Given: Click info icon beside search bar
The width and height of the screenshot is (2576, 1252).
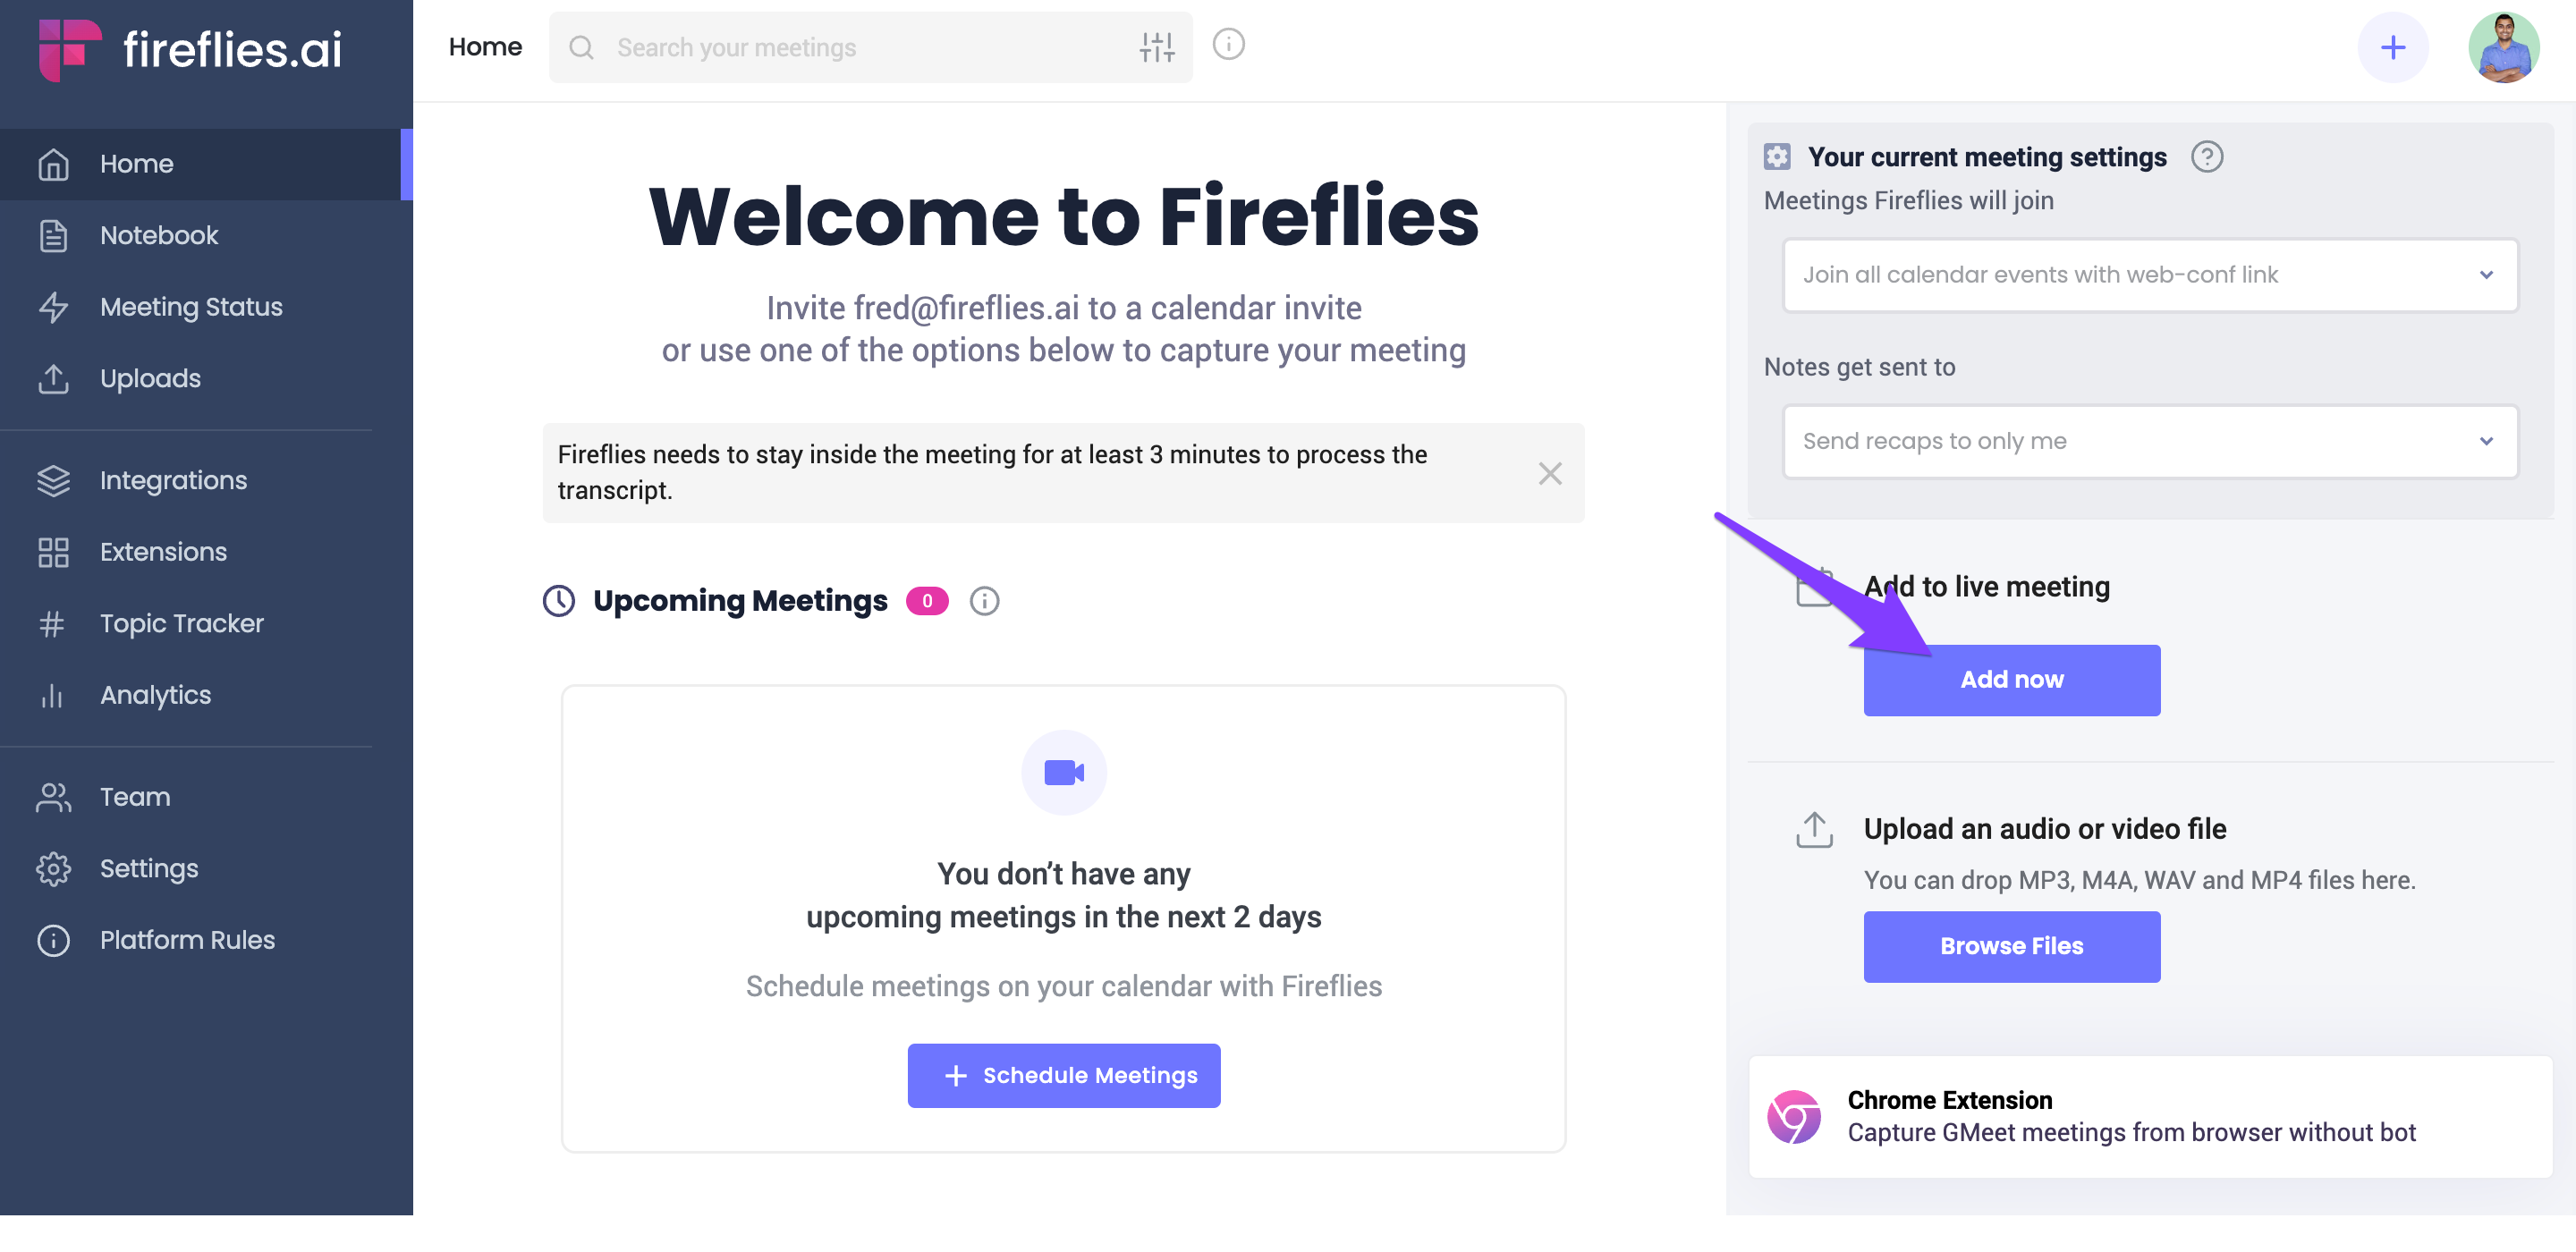Looking at the screenshot, I should click(x=1228, y=44).
